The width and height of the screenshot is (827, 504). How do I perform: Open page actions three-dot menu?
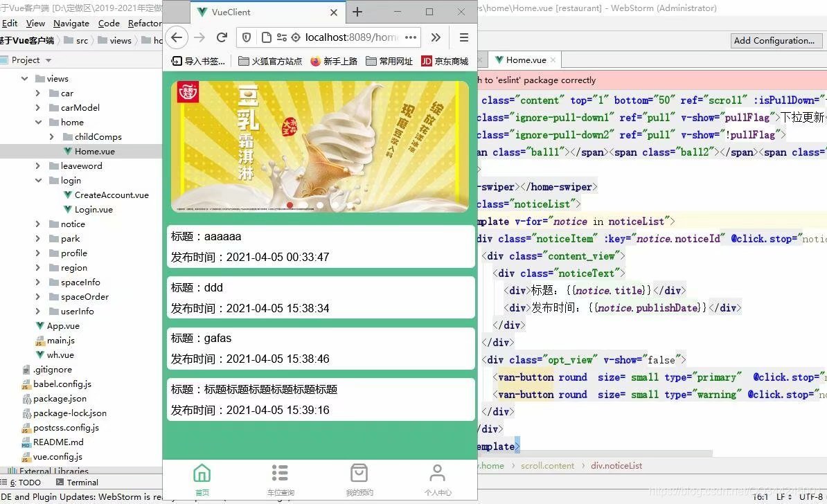pyautogui.click(x=411, y=37)
